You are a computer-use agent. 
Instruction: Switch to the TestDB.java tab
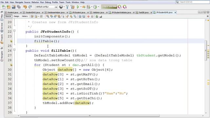click(143, 12)
